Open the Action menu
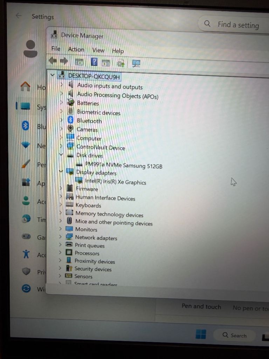Screen dimensions: 269x359 pyautogui.click(x=76, y=49)
